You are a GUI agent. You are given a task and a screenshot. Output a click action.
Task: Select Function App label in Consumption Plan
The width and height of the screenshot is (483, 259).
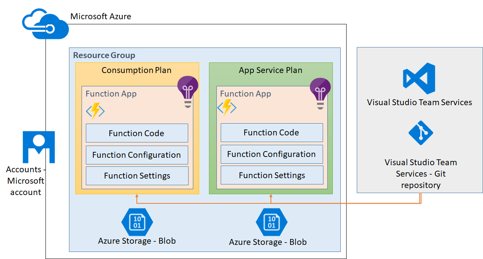tap(111, 94)
